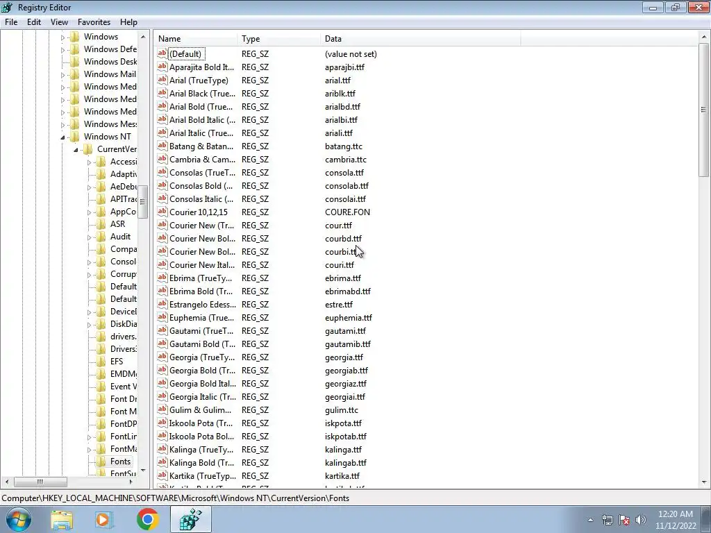Select the EFS folder icon
The image size is (711, 533).
click(x=101, y=361)
